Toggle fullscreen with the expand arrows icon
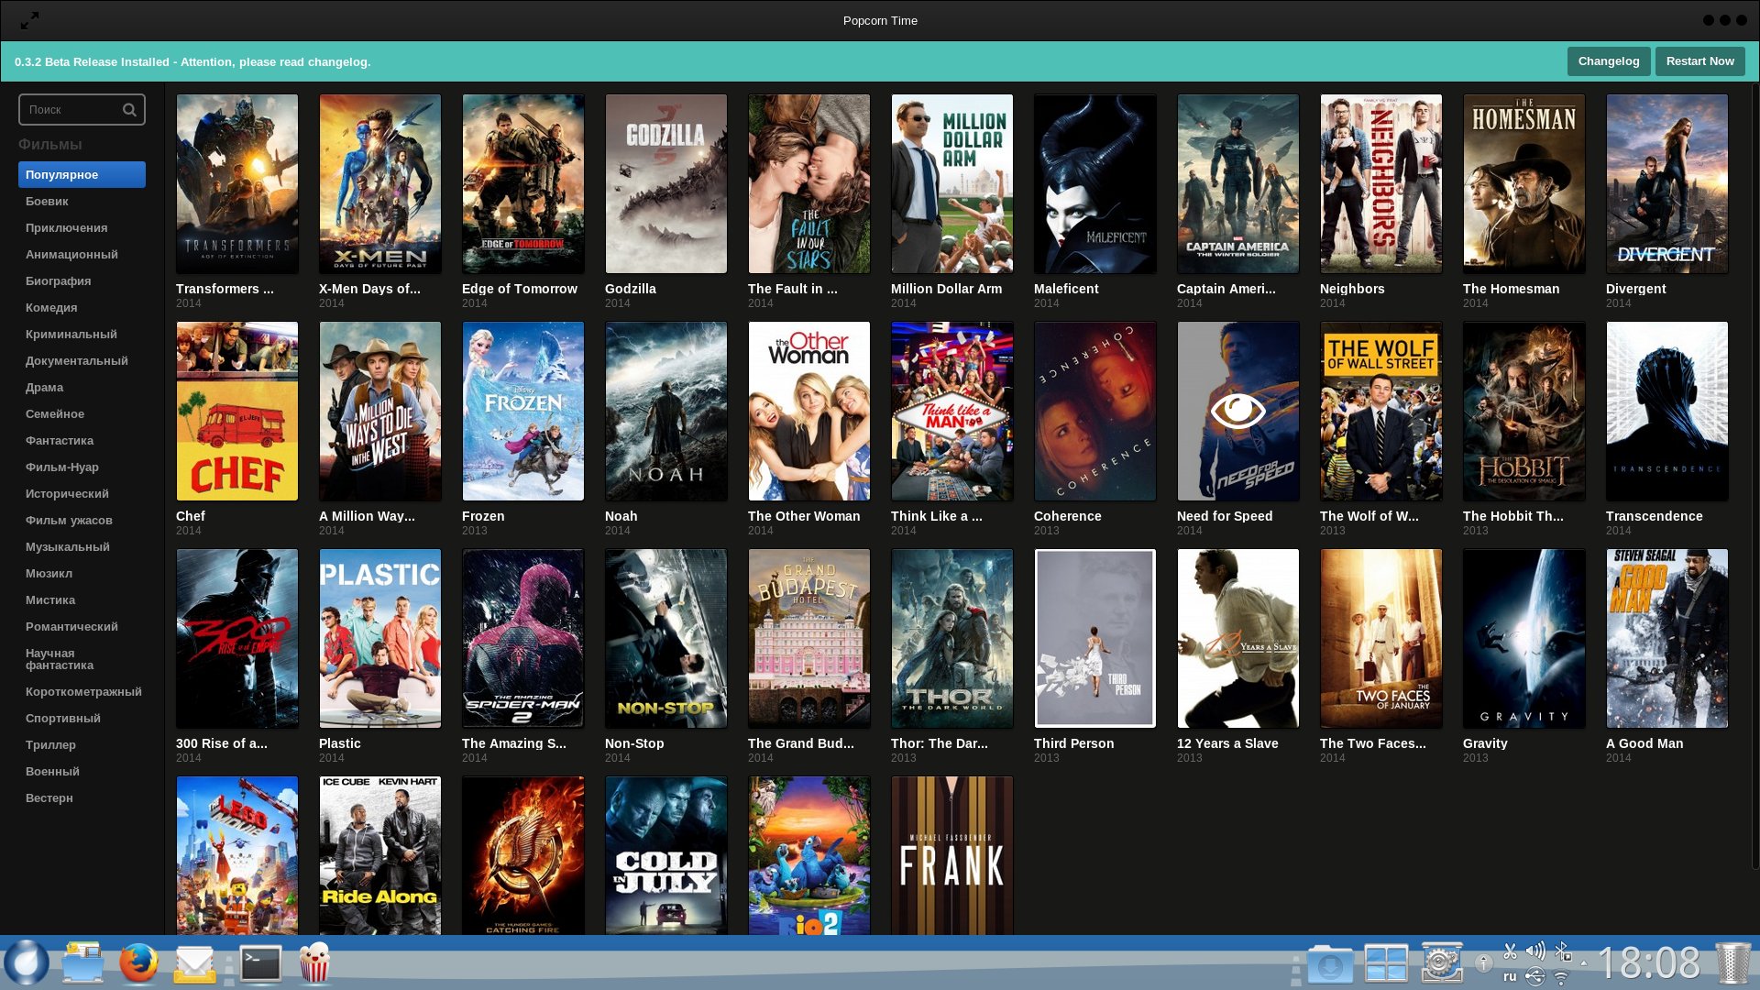Screen dimensions: 1760x990 [x=29, y=20]
